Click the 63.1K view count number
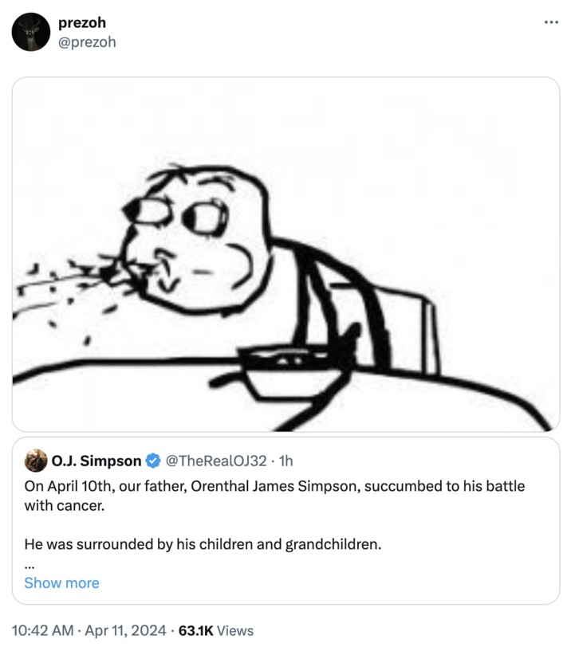Image resolution: width=571 pixels, height=651 pixels. pyautogui.click(x=195, y=630)
